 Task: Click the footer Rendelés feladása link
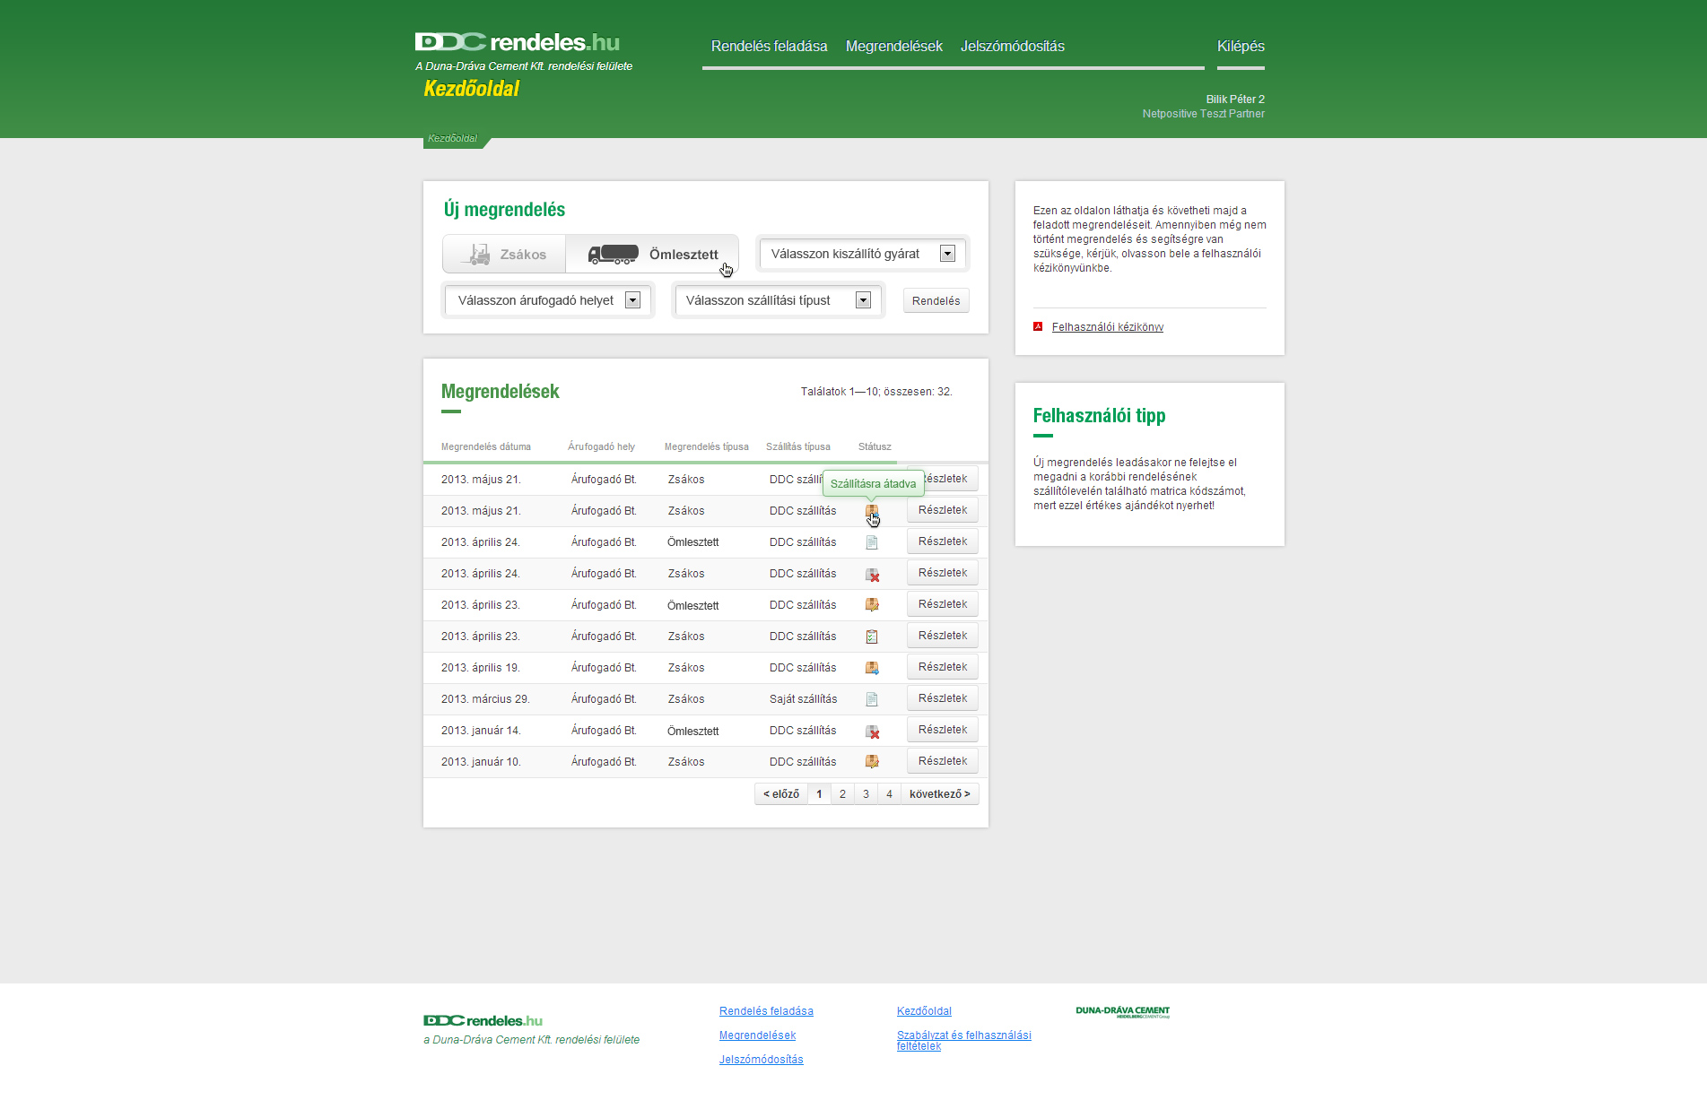(x=766, y=1011)
